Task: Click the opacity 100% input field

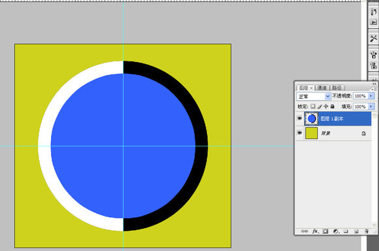Action: pyautogui.click(x=361, y=96)
